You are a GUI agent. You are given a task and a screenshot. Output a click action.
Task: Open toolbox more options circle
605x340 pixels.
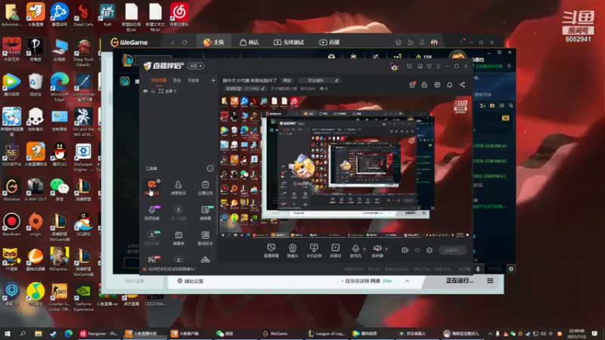pyautogui.click(x=210, y=168)
